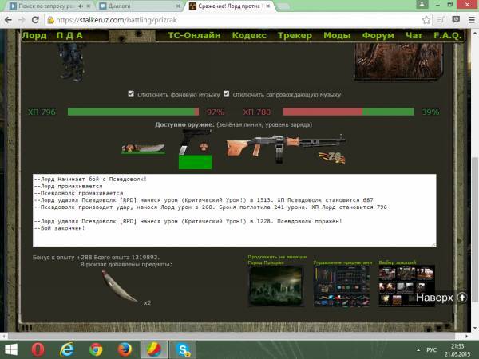Open the Выбор локаций thumbnail
Image resolution: width=479 pixels, height=359 pixels.
(x=405, y=286)
